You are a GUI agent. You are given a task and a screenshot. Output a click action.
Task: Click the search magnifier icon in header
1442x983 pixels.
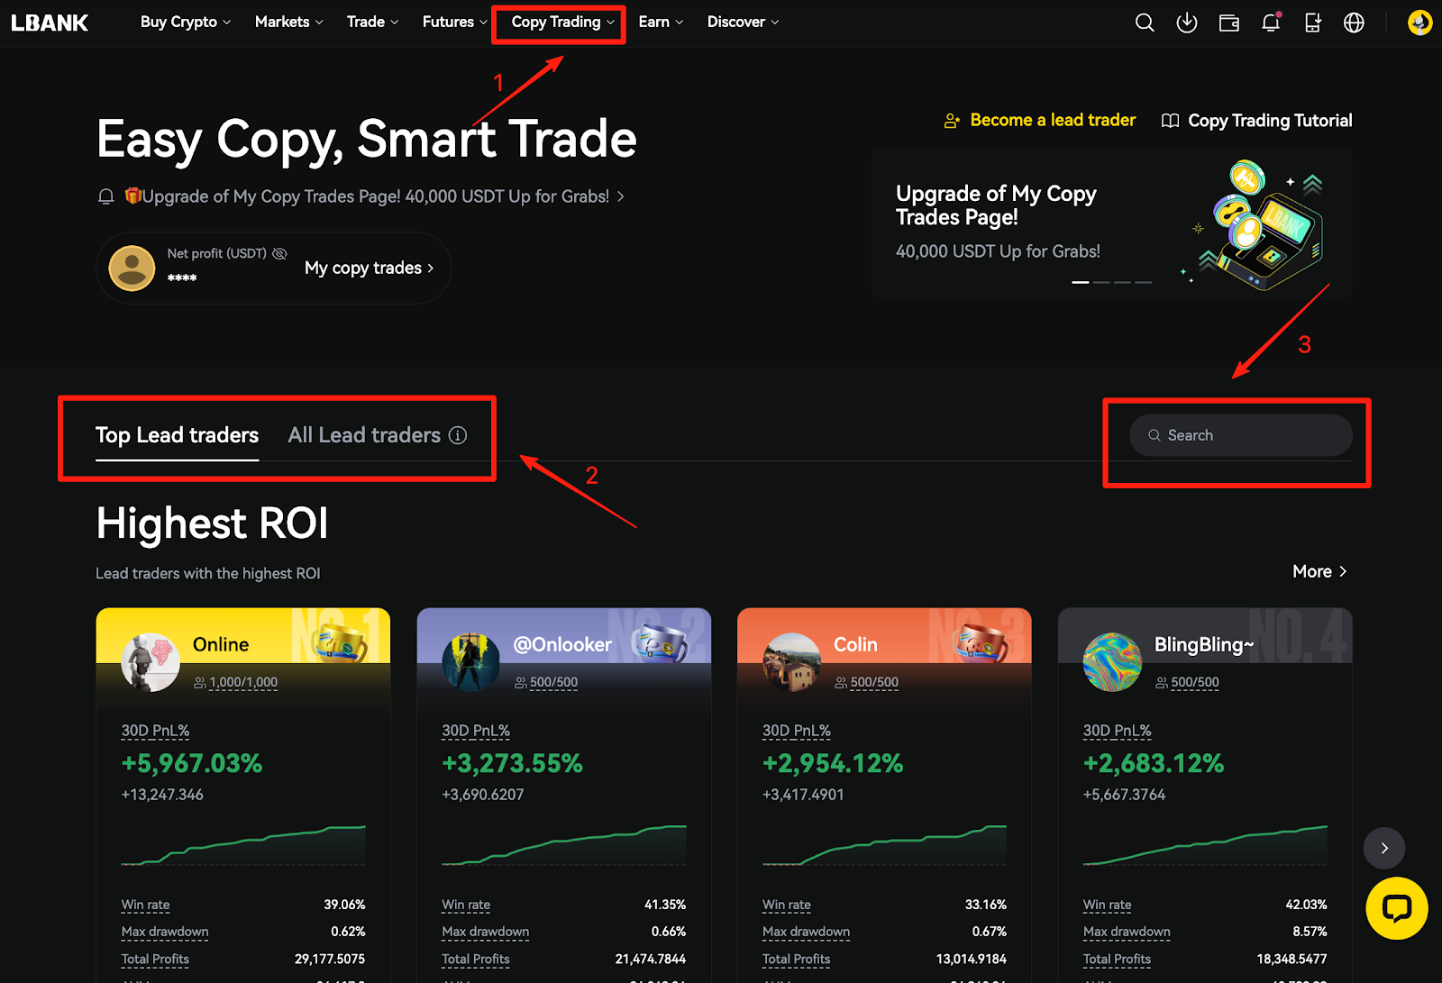[1144, 23]
